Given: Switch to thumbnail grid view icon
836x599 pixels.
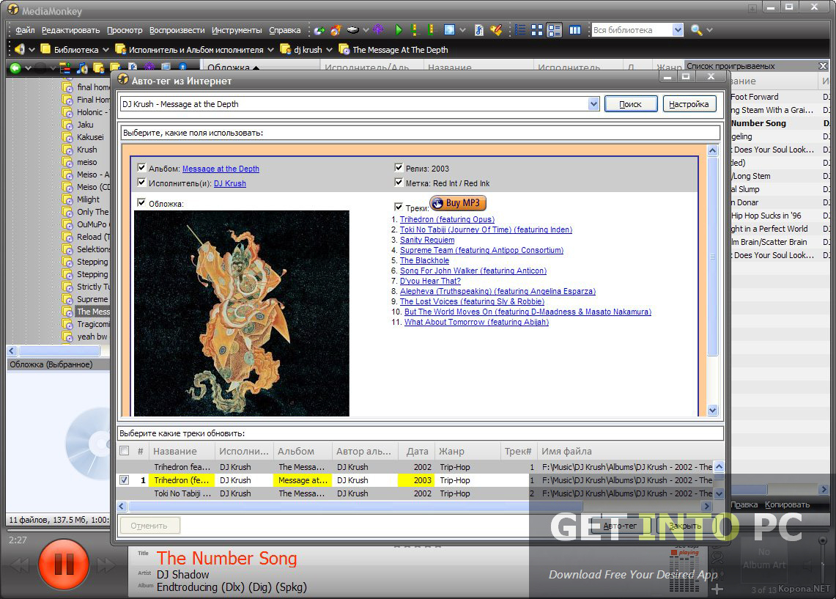Looking at the screenshot, I should [538, 30].
